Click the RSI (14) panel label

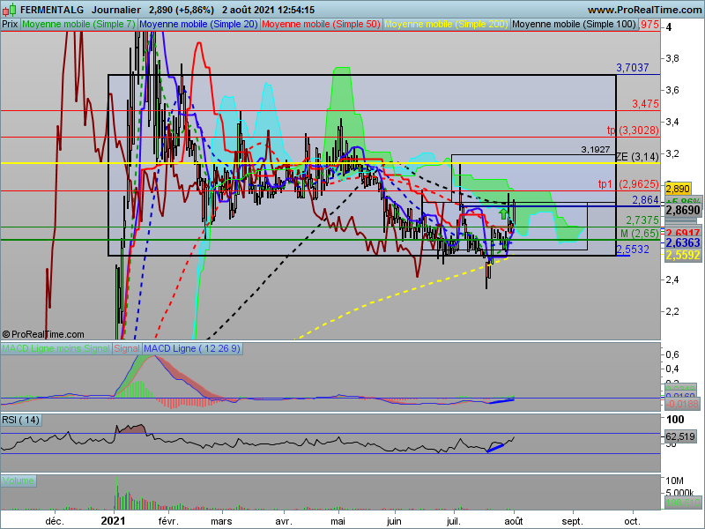coord(21,421)
